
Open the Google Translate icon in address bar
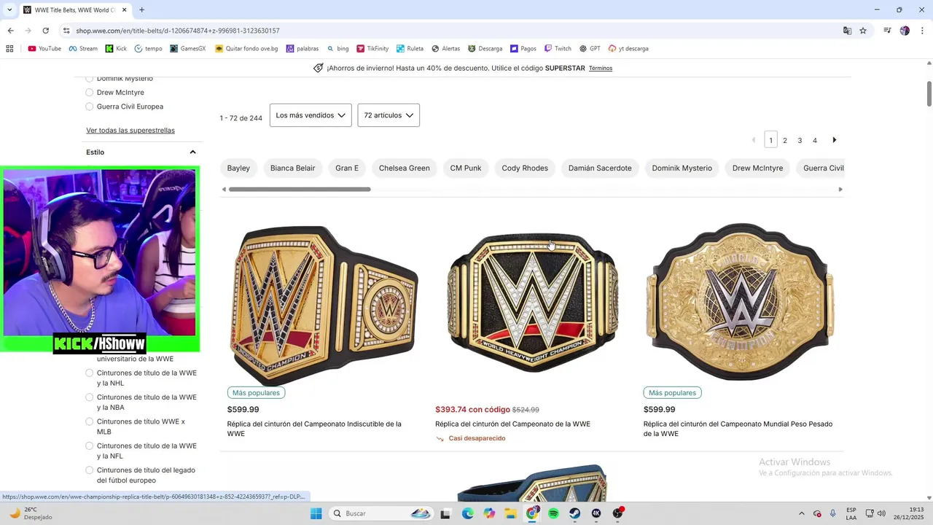(847, 31)
